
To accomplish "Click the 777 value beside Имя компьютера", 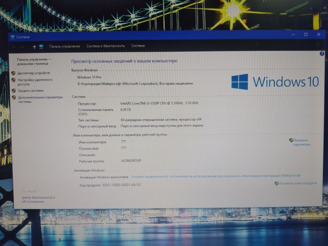I will [123, 142].
